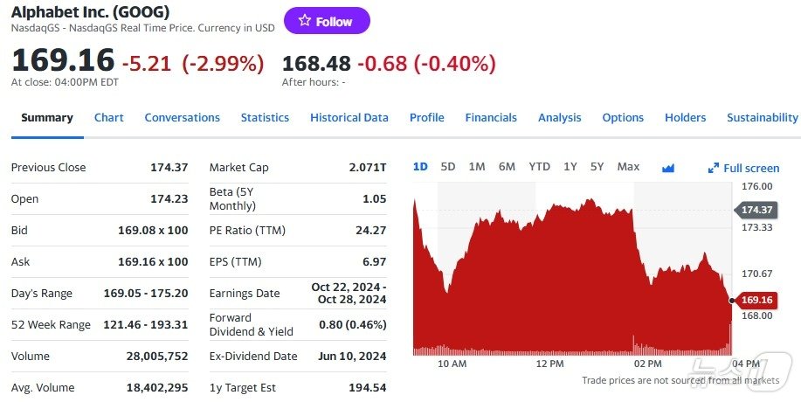This screenshot has width=801, height=402.
Task: Select the Financials tab
Action: pos(491,118)
